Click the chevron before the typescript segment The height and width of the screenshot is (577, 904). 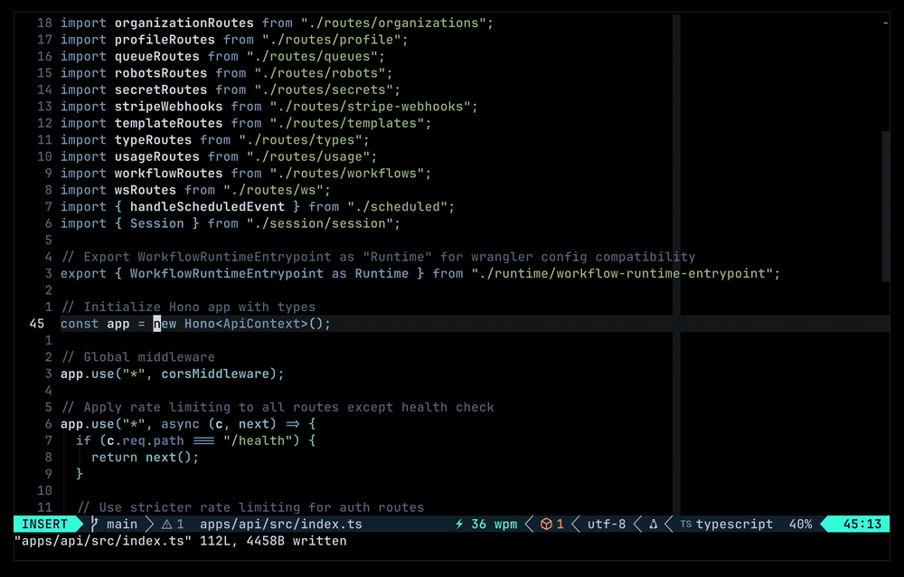click(669, 524)
